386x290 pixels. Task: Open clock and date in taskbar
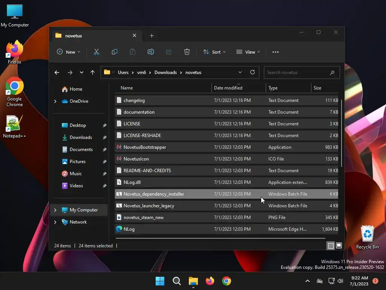pos(359,281)
